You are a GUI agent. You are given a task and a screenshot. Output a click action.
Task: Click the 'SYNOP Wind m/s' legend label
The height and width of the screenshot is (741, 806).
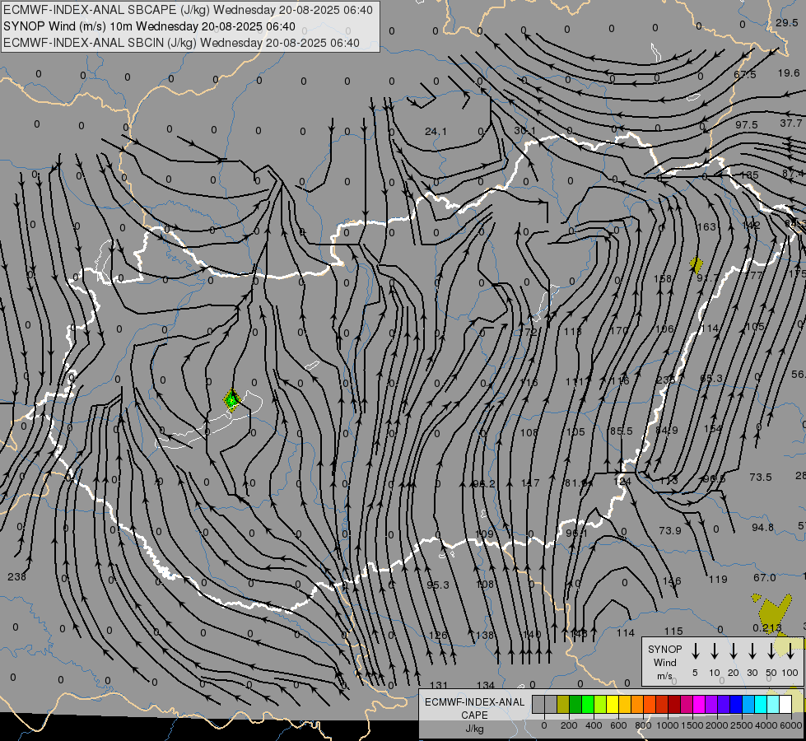click(664, 662)
